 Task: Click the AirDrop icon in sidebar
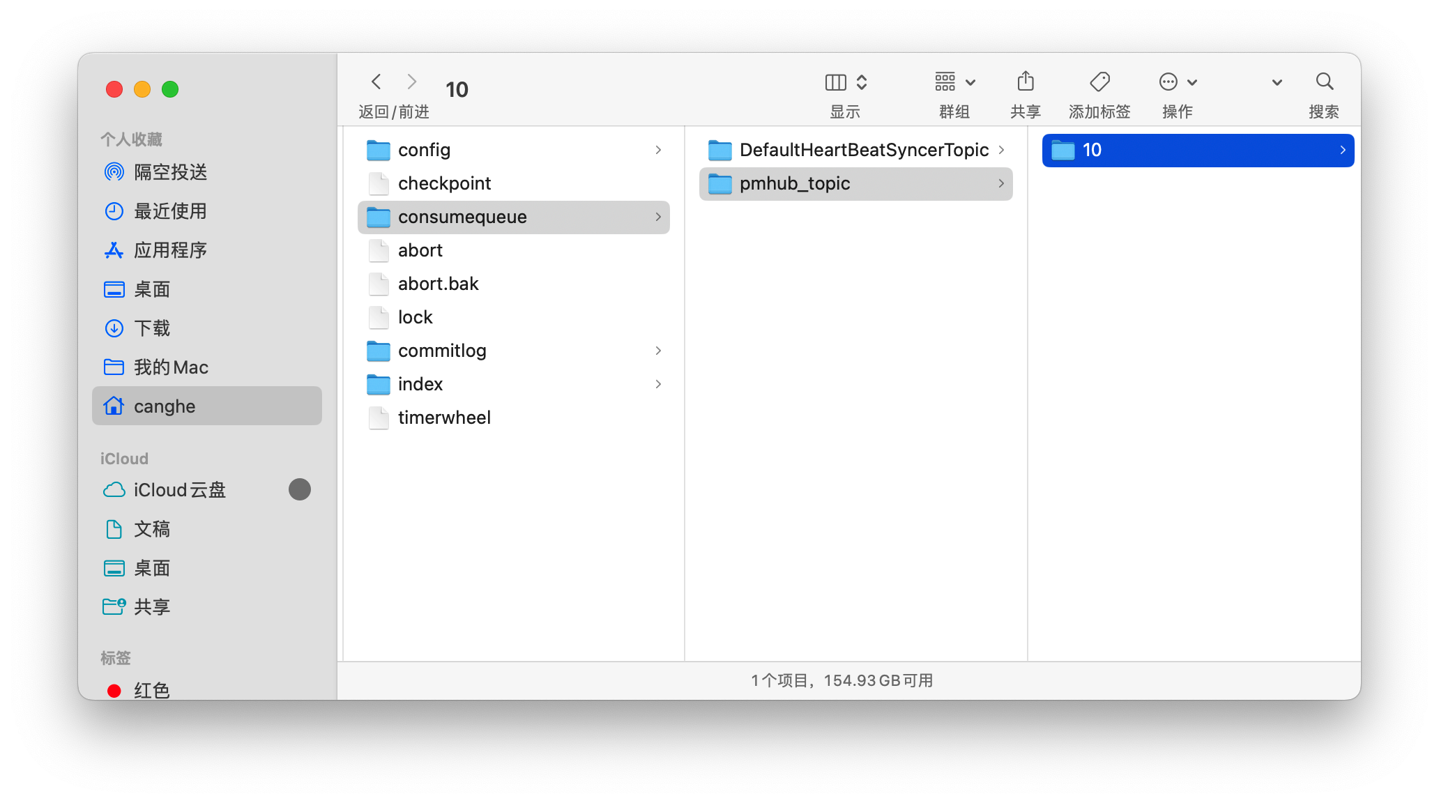point(113,172)
